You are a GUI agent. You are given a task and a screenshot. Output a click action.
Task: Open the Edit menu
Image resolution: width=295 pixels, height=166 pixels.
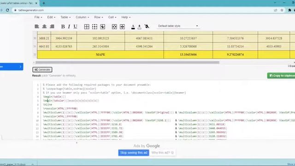(51, 17)
